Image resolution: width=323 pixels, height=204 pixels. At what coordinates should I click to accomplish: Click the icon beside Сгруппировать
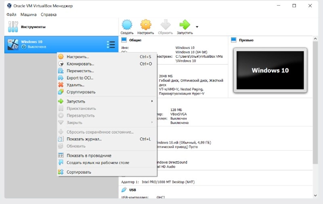(x=61, y=92)
